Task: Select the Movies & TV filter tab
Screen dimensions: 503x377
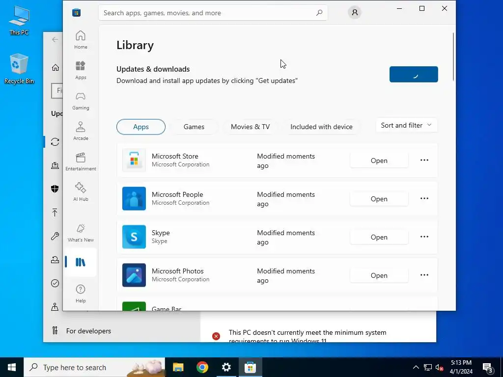Action: click(x=250, y=127)
